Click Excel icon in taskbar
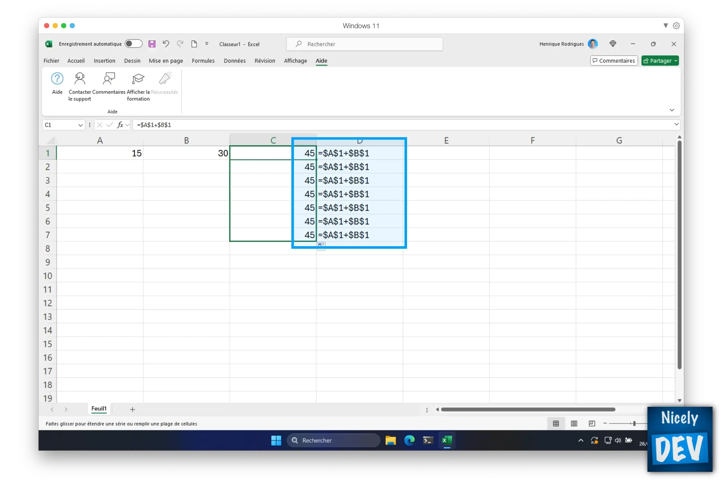This screenshot has height=483, width=723. tap(447, 440)
